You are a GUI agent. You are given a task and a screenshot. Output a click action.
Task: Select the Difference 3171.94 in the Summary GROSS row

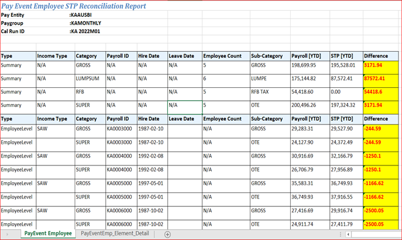click(x=381, y=67)
